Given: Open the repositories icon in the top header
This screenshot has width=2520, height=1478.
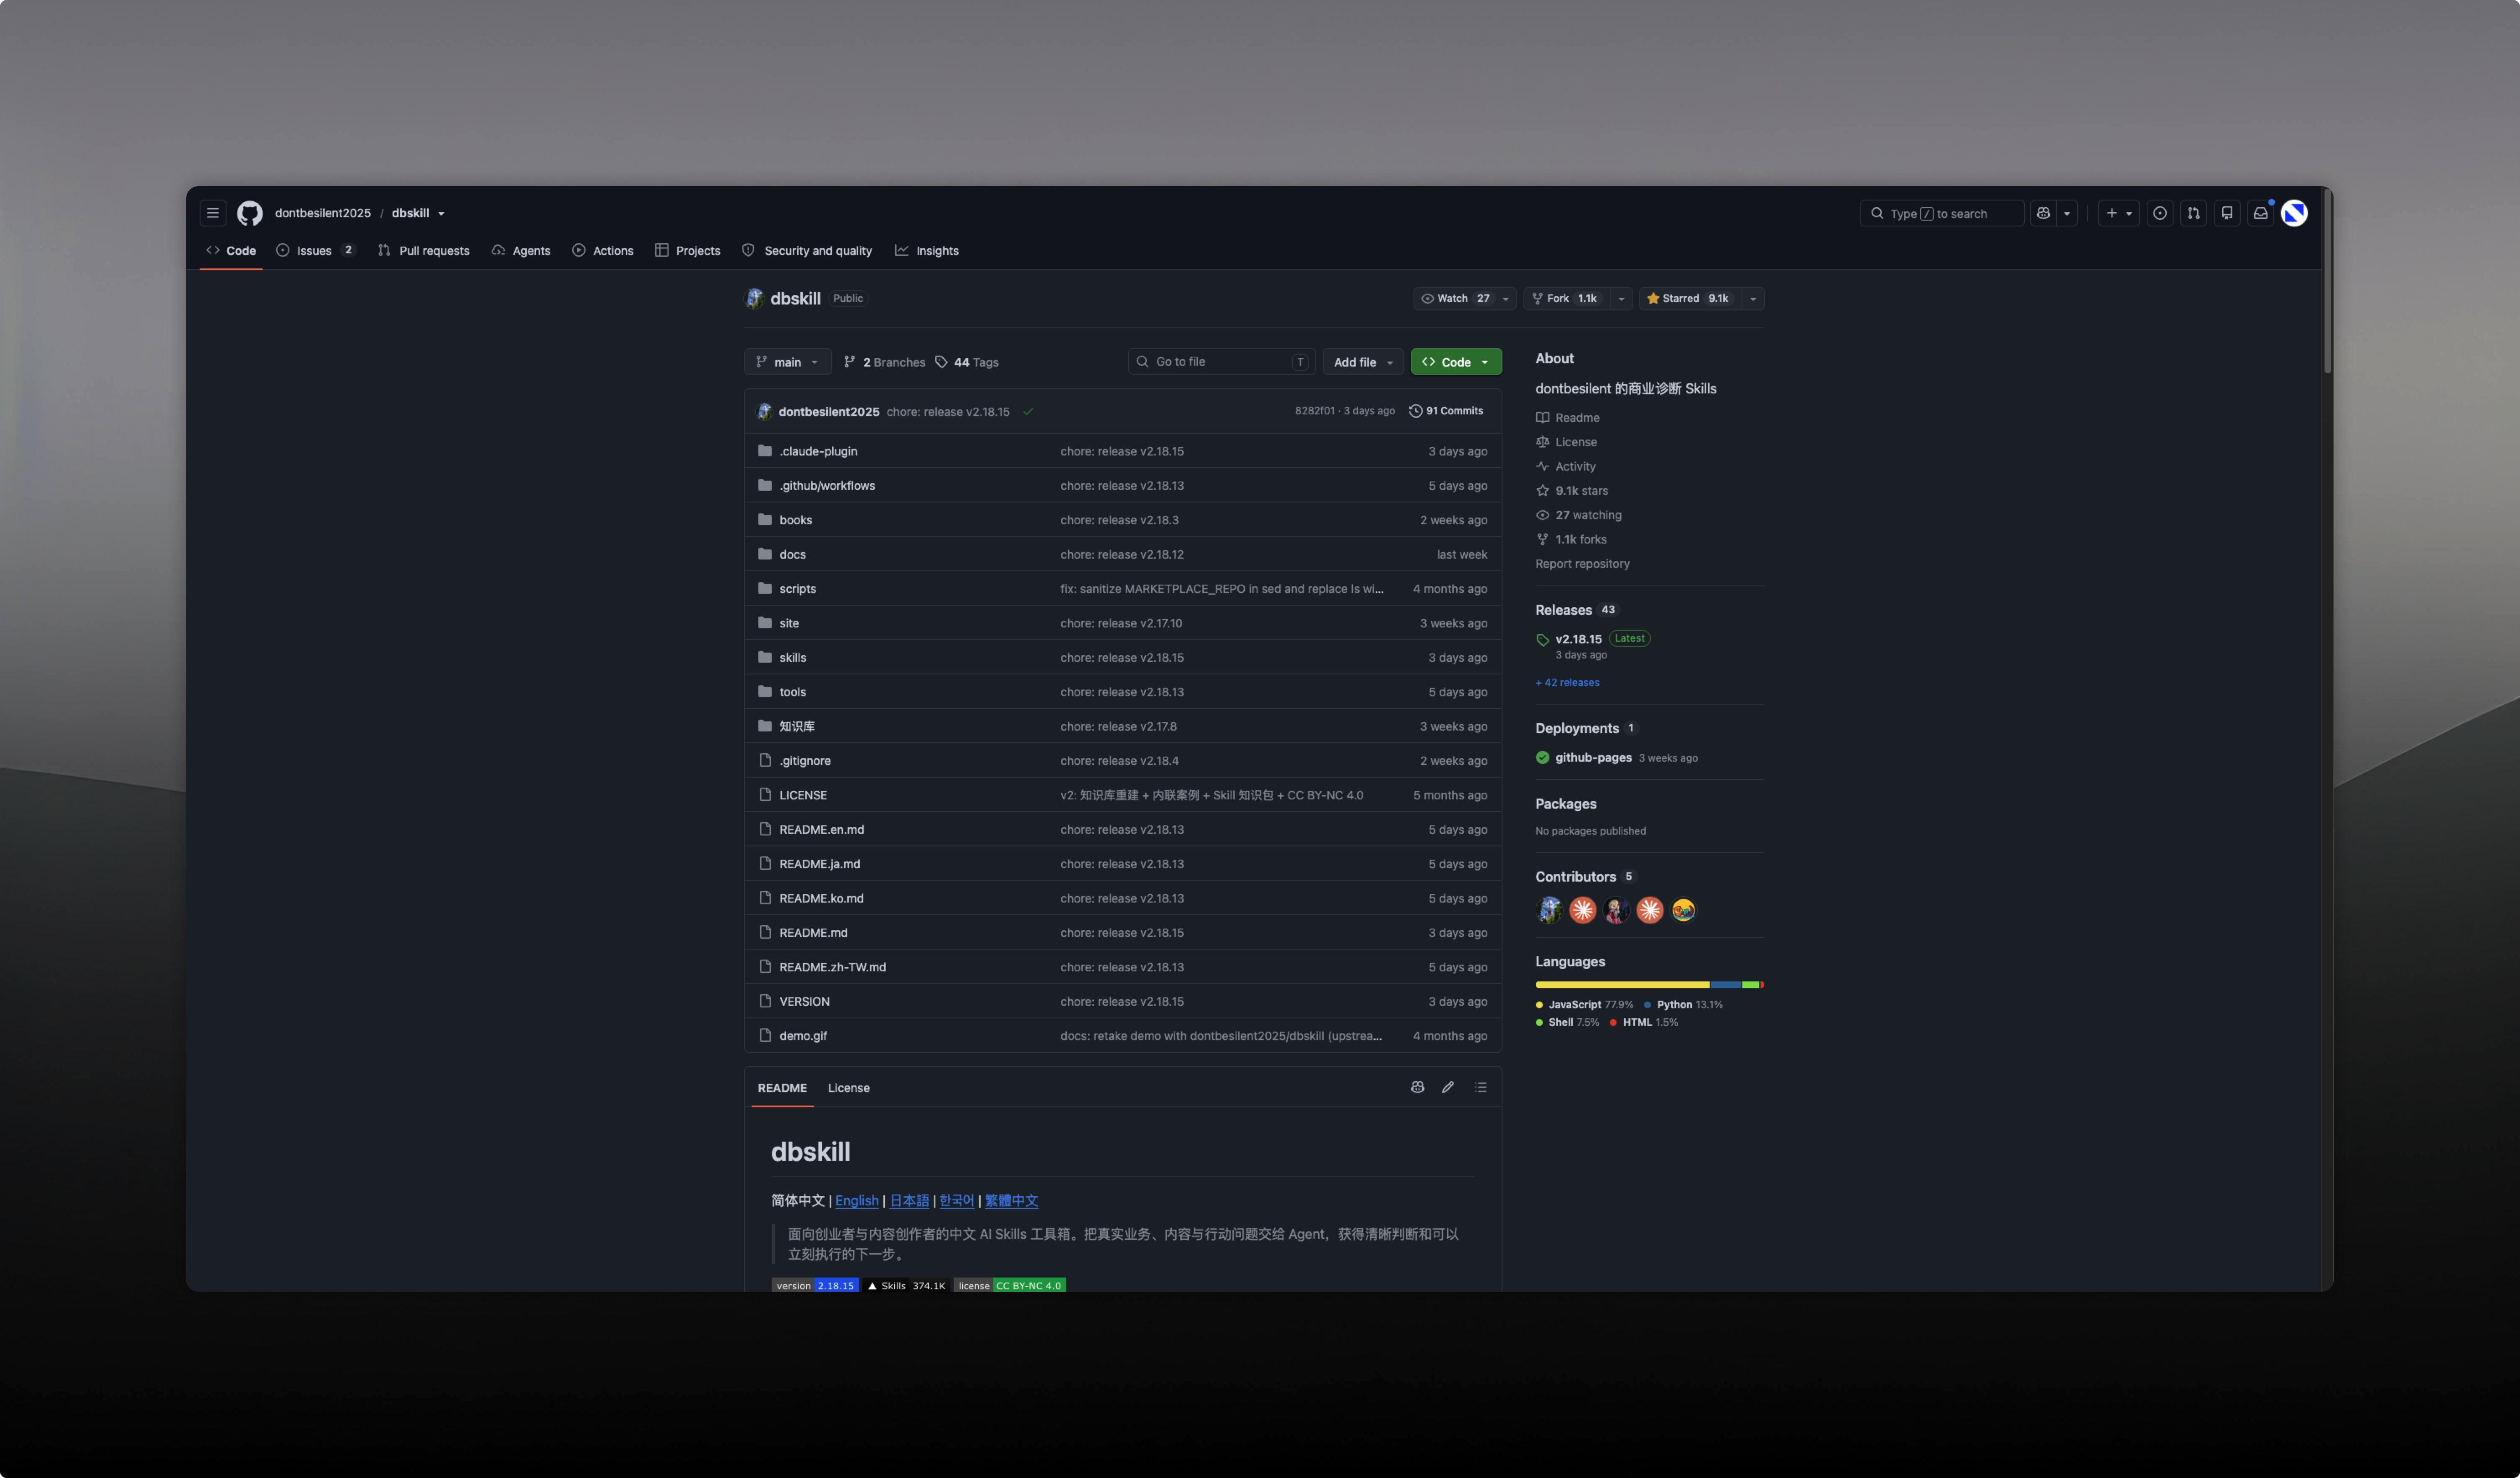Looking at the screenshot, I should (2227, 213).
